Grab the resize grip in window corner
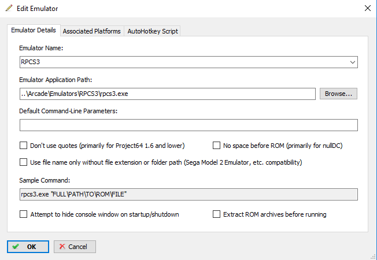Image resolution: width=377 pixels, height=260 pixels. click(x=374, y=257)
